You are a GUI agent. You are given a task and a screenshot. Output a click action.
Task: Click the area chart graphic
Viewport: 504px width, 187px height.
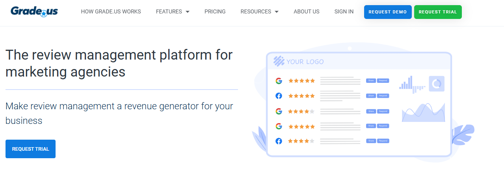coord(423,113)
